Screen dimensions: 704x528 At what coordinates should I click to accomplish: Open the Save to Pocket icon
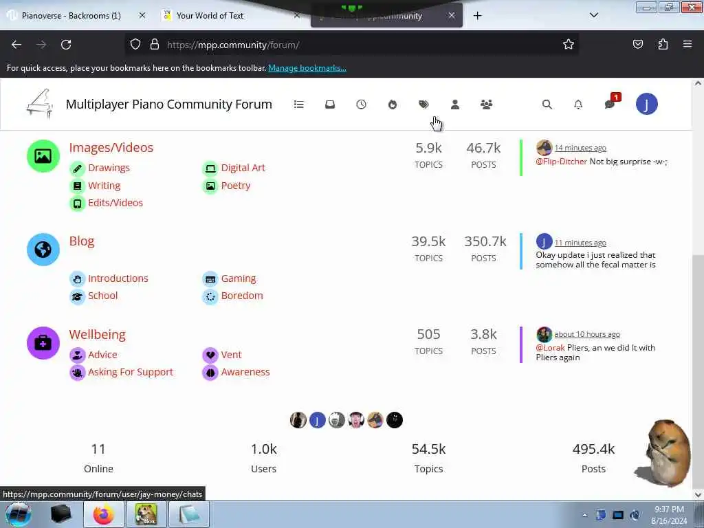637,45
